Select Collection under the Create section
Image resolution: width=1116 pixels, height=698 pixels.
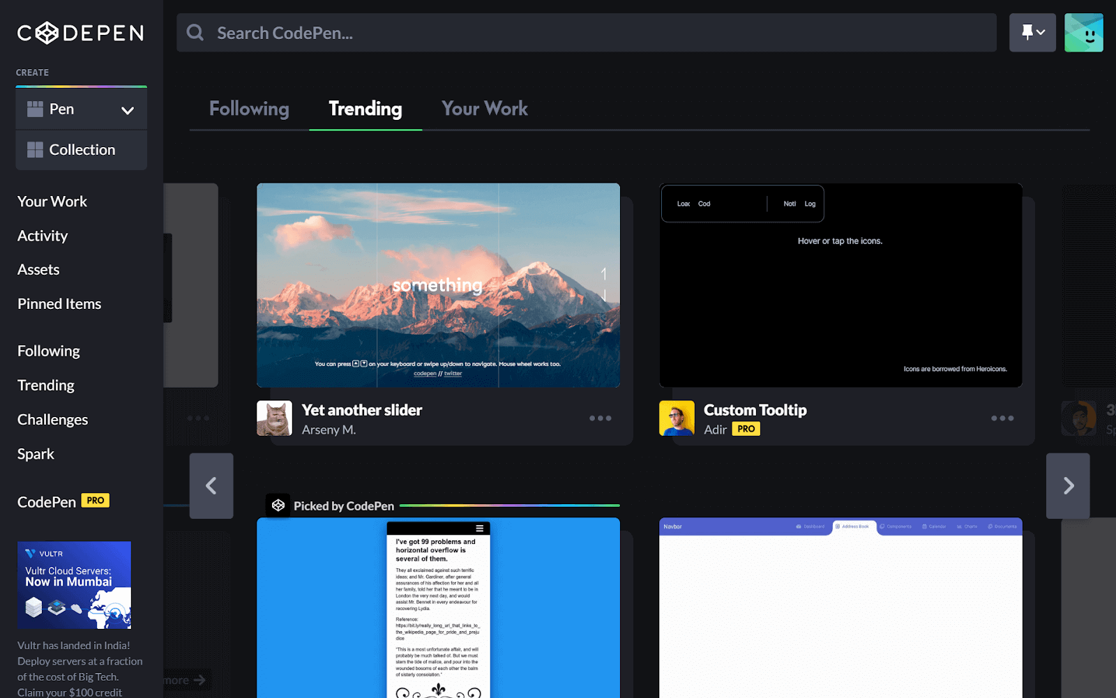(82, 149)
